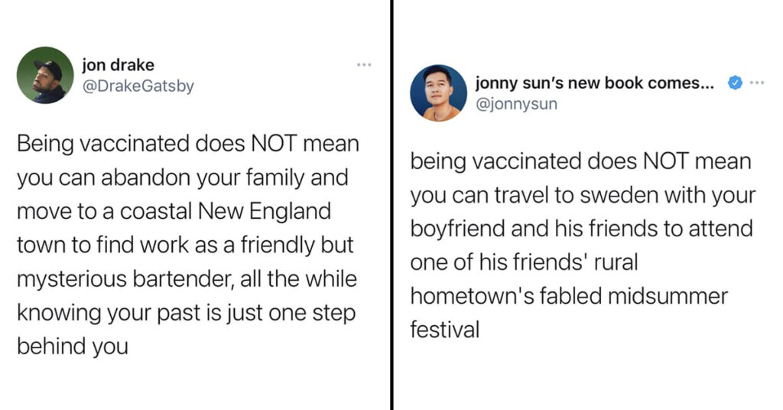Click the tweet text about coastal New England town

point(188,245)
